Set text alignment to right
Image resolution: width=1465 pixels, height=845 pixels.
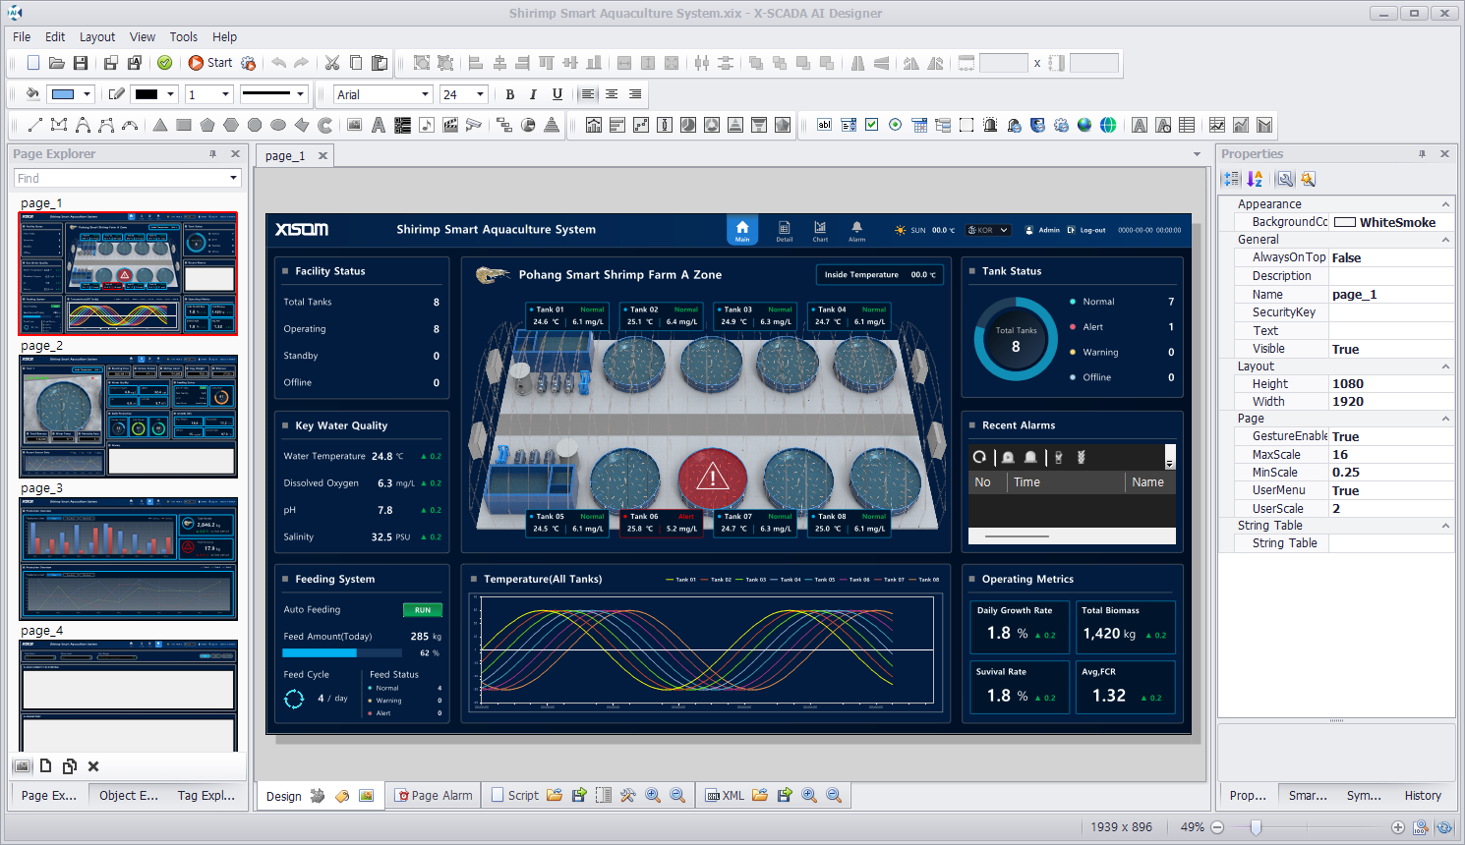(x=635, y=94)
